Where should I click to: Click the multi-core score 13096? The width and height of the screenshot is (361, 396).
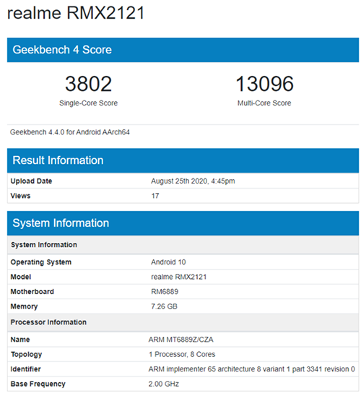(264, 84)
